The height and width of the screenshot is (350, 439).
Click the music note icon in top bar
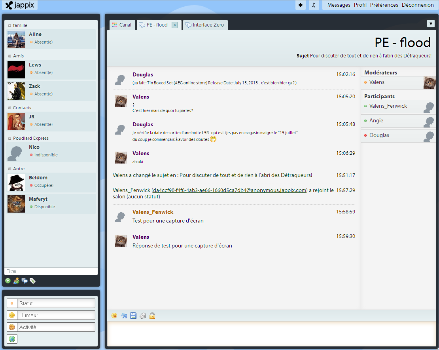314,5
